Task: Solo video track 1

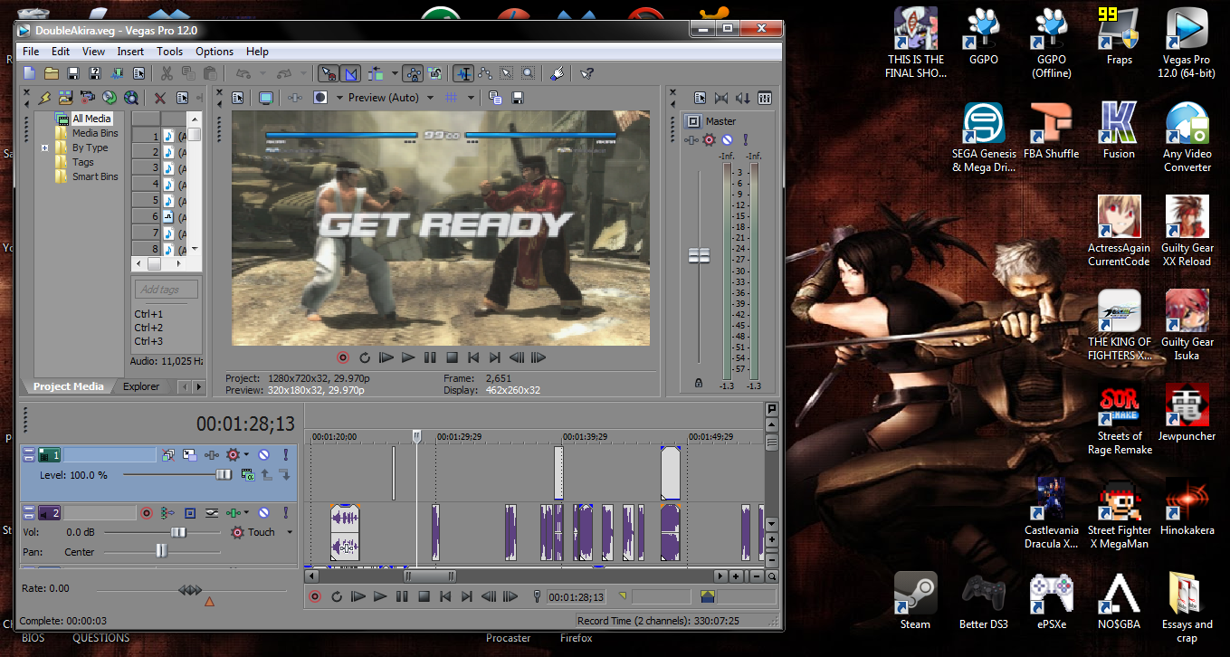Action: pos(286,455)
